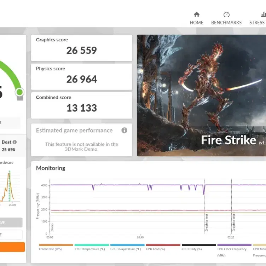The image size is (266, 266).
Task: Click the Stress test chart icon
Action: coord(264,15)
